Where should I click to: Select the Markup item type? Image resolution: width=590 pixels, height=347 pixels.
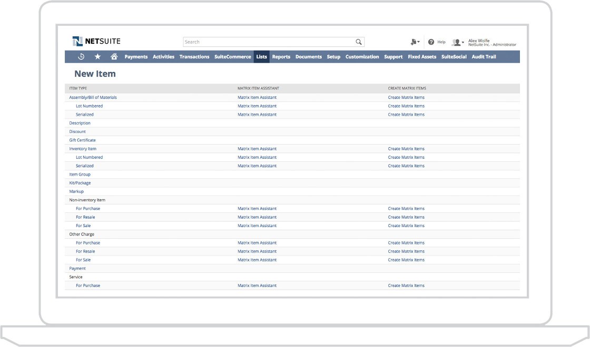76,191
